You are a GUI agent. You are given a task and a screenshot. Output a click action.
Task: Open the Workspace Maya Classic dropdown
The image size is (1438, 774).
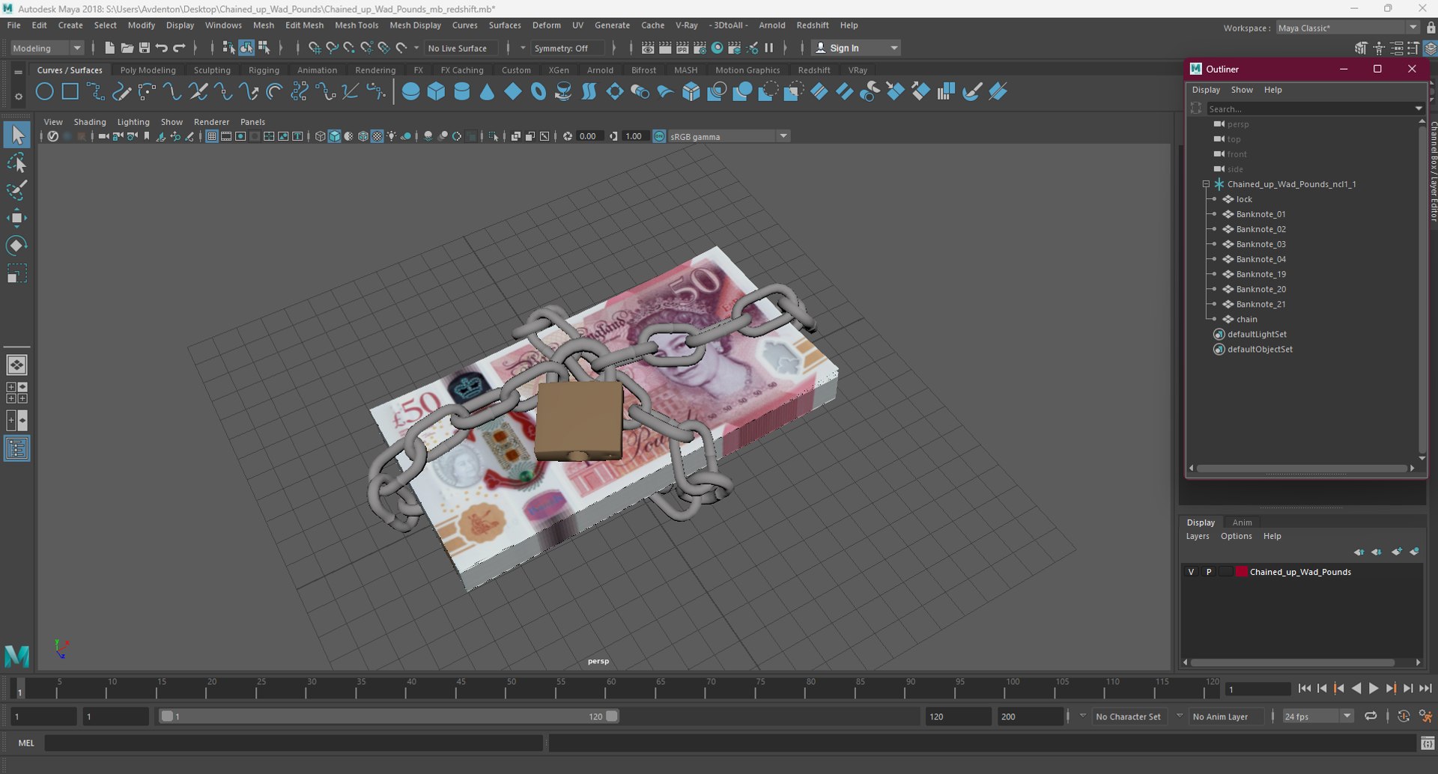point(1347,28)
